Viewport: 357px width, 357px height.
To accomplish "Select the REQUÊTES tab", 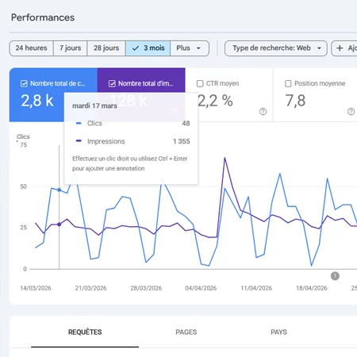I will pos(85,332).
